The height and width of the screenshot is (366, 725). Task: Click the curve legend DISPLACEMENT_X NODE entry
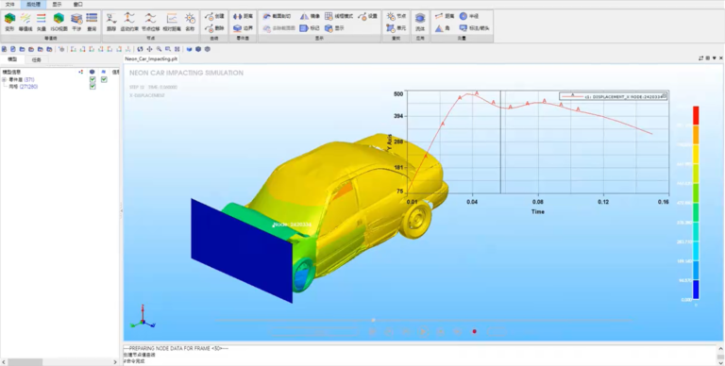click(613, 96)
